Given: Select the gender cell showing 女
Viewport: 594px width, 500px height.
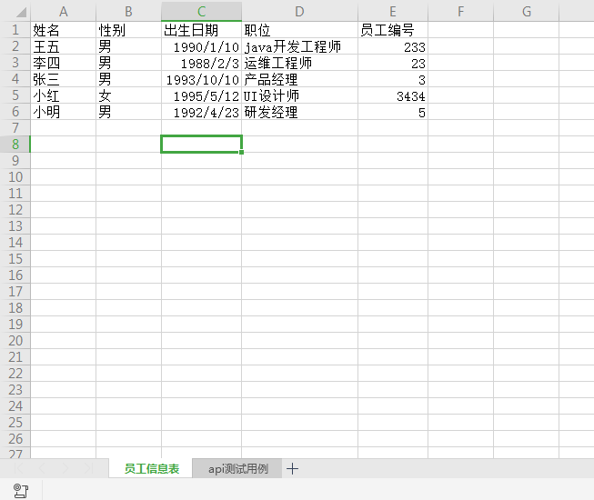Looking at the screenshot, I should coord(129,95).
